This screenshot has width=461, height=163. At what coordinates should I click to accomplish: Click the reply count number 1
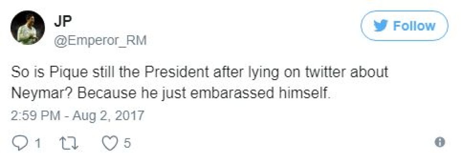coord(38,143)
